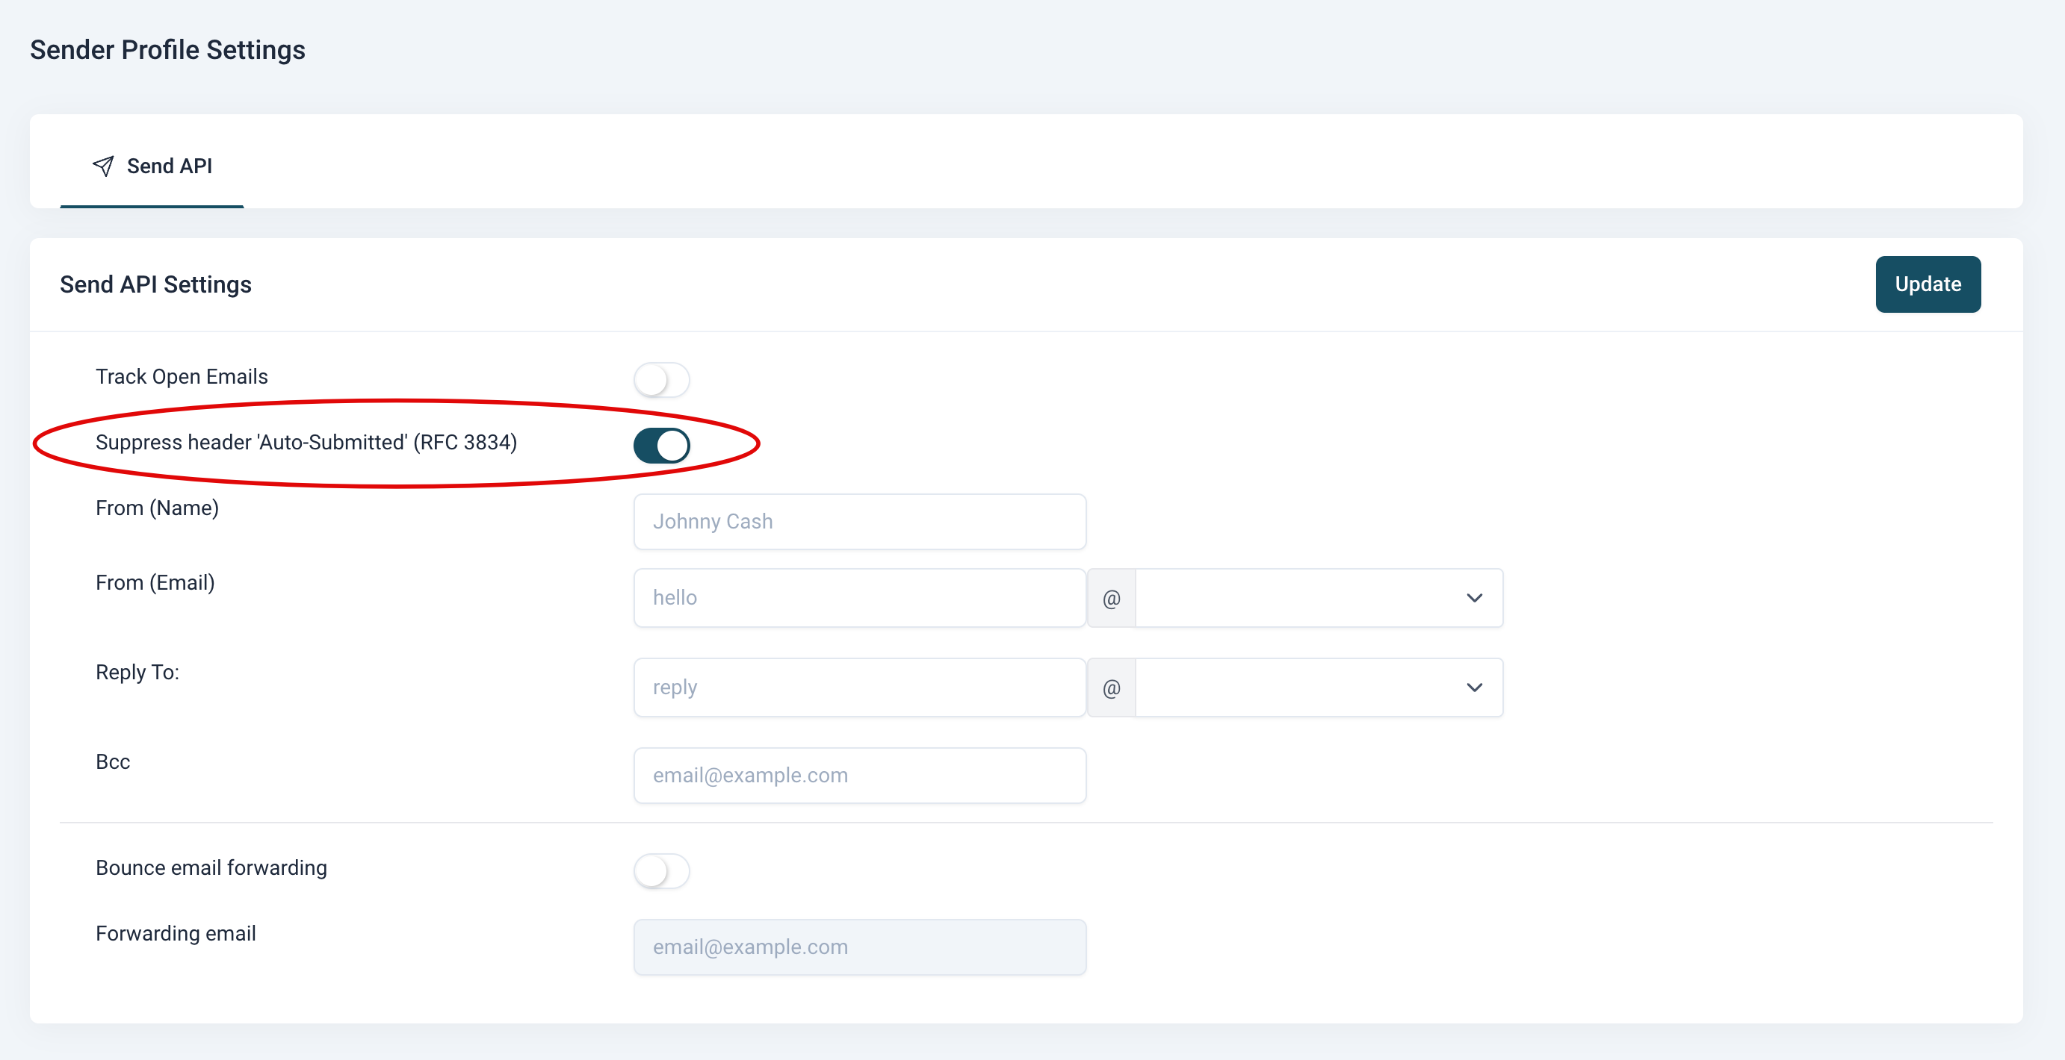Select the Send API Settings header area

tap(155, 284)
